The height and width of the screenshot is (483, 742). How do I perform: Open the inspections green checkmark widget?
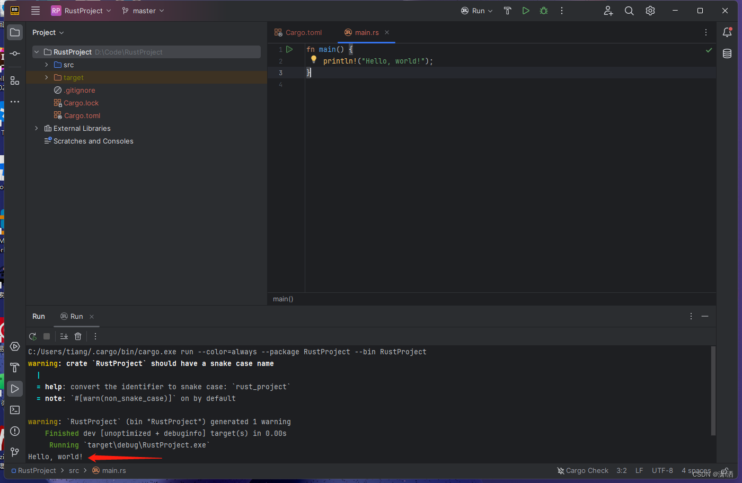[x=709, y=50]
